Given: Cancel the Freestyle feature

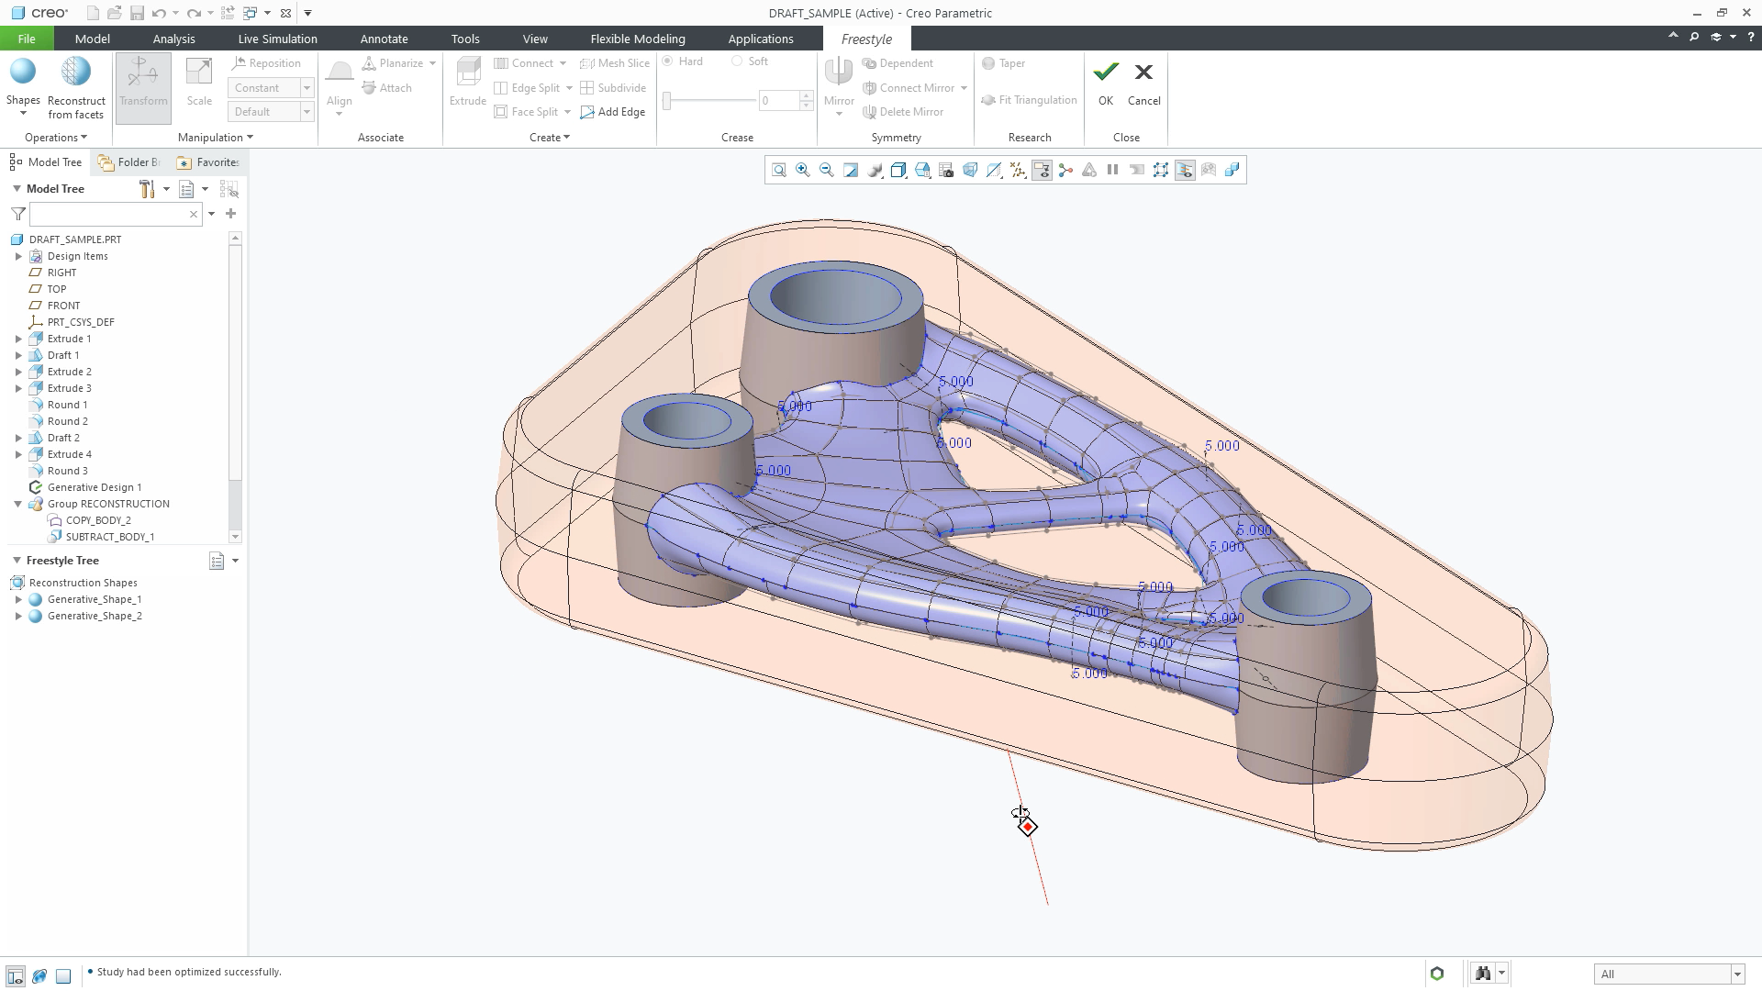Looking at the screenshot, I should coord(1143,84).
